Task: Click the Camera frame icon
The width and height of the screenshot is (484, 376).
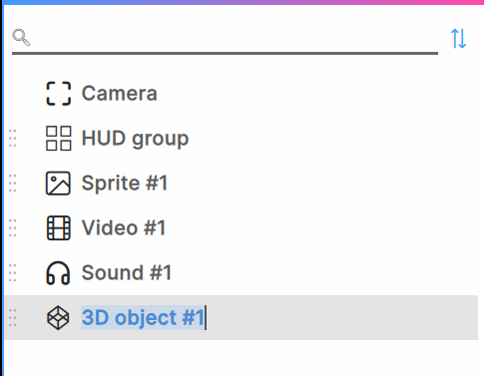Action: [x=58, y=94]
